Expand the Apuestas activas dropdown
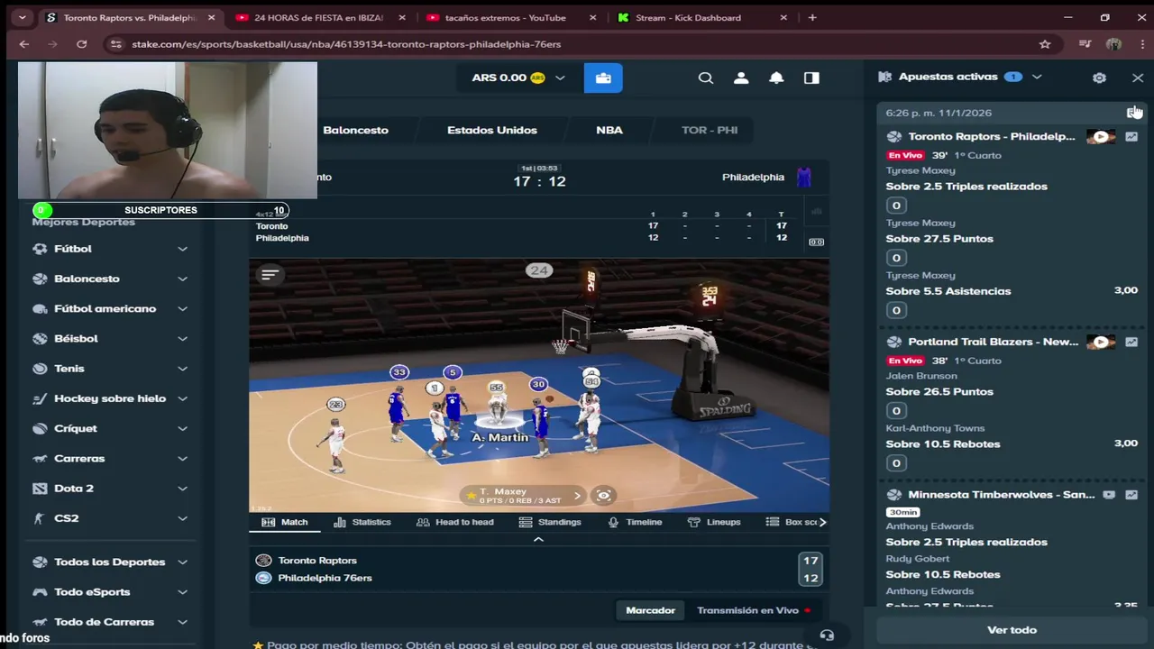This screenshot has width=1154, height=649. 1037,78
